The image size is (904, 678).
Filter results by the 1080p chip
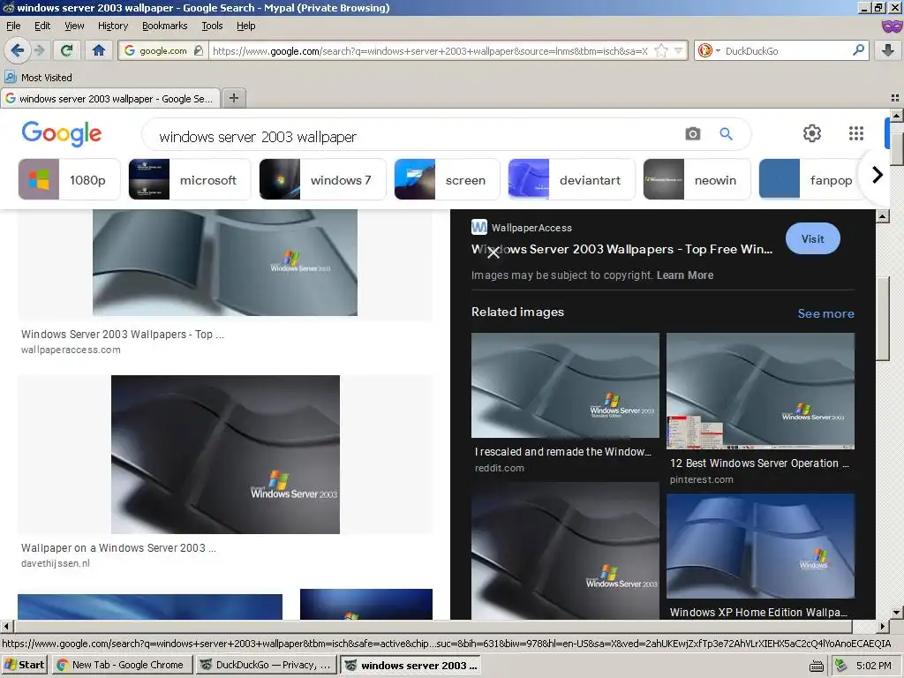pos(69,180)
